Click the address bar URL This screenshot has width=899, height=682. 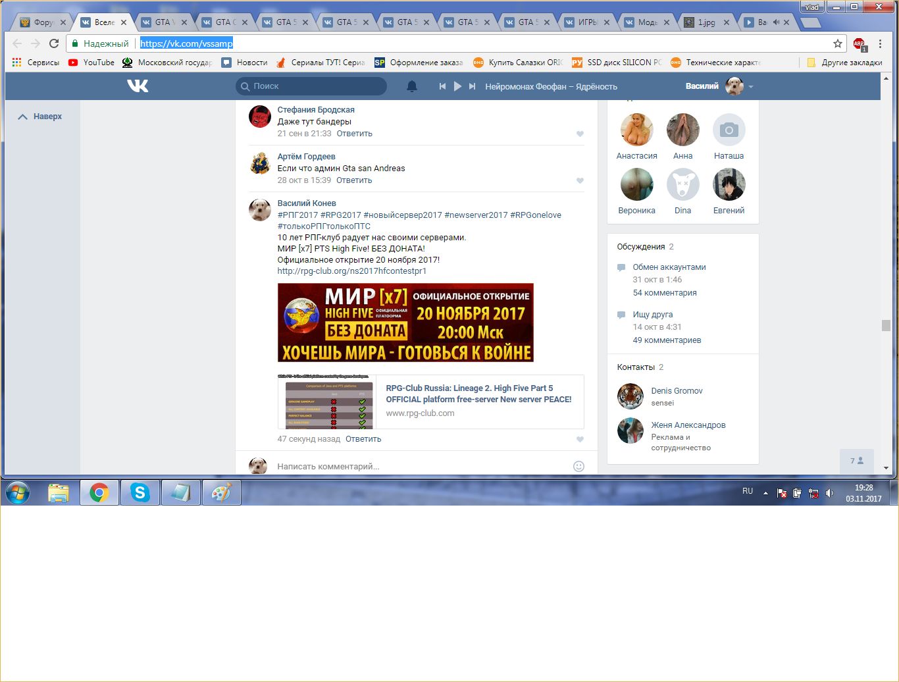186,43
